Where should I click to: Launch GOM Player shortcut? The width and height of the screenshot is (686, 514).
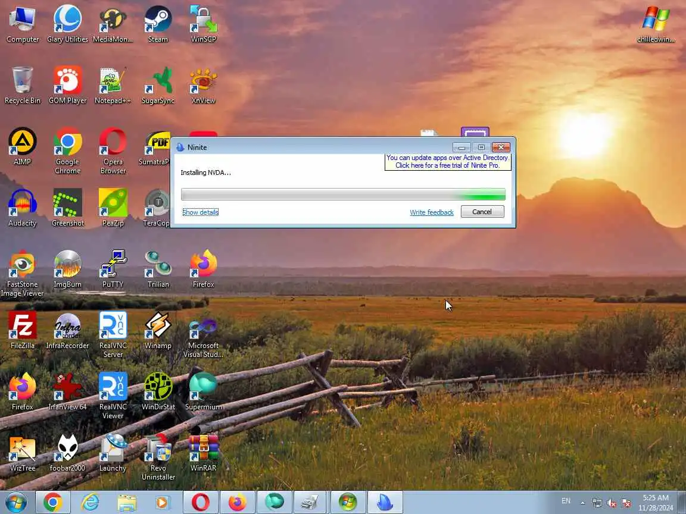pos(67,85)
